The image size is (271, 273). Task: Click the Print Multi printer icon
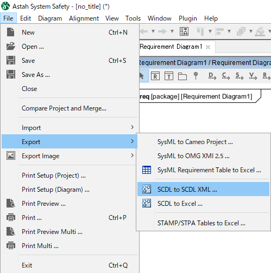click(x=11, y=245)
